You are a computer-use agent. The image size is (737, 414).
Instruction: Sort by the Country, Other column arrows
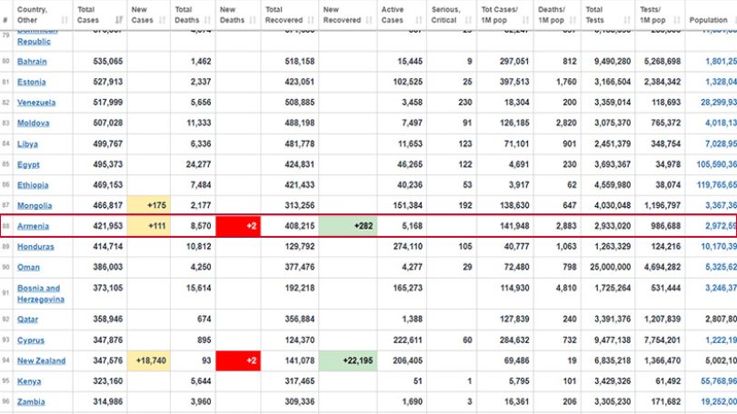click(x=65, y=20)
